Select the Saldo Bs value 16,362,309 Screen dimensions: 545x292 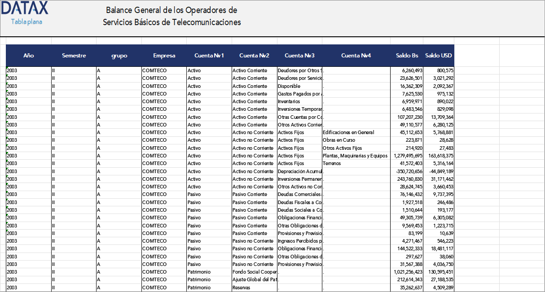tap(407, 86)
